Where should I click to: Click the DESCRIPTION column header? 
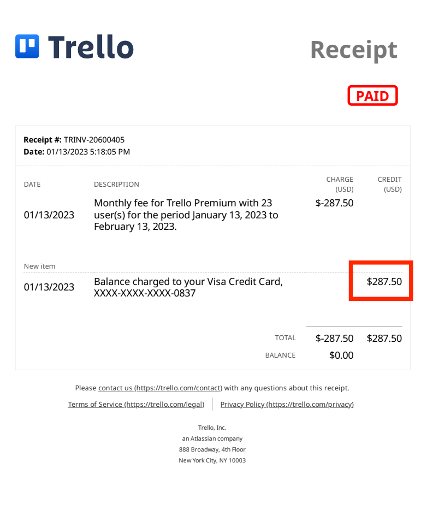116,185
